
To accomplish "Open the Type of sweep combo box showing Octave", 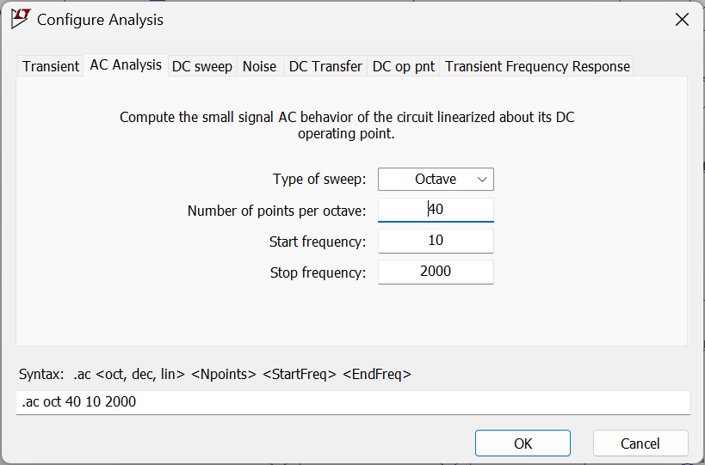I will (x=436, y=179).
